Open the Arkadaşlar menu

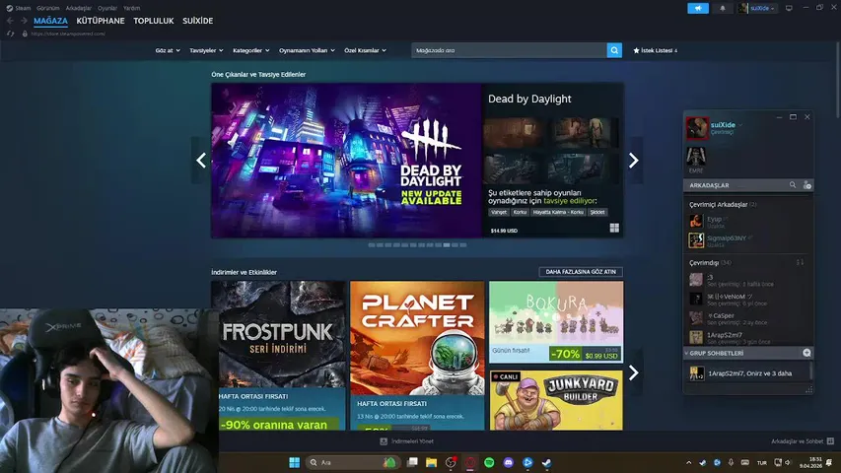click(78, 8)
